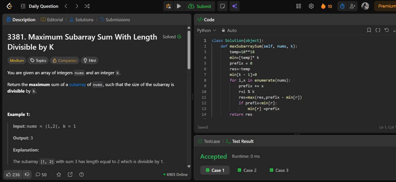Click the 6903 Online indicator
The height and width of the screenshot is (182, 396).
coord(176,174)
